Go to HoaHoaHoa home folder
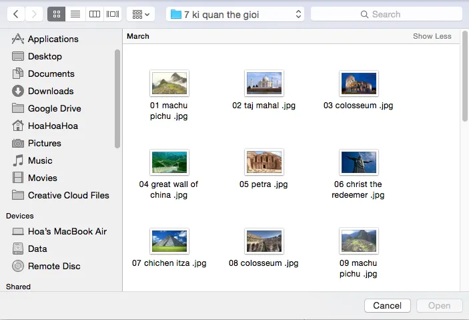 (53, 126)
